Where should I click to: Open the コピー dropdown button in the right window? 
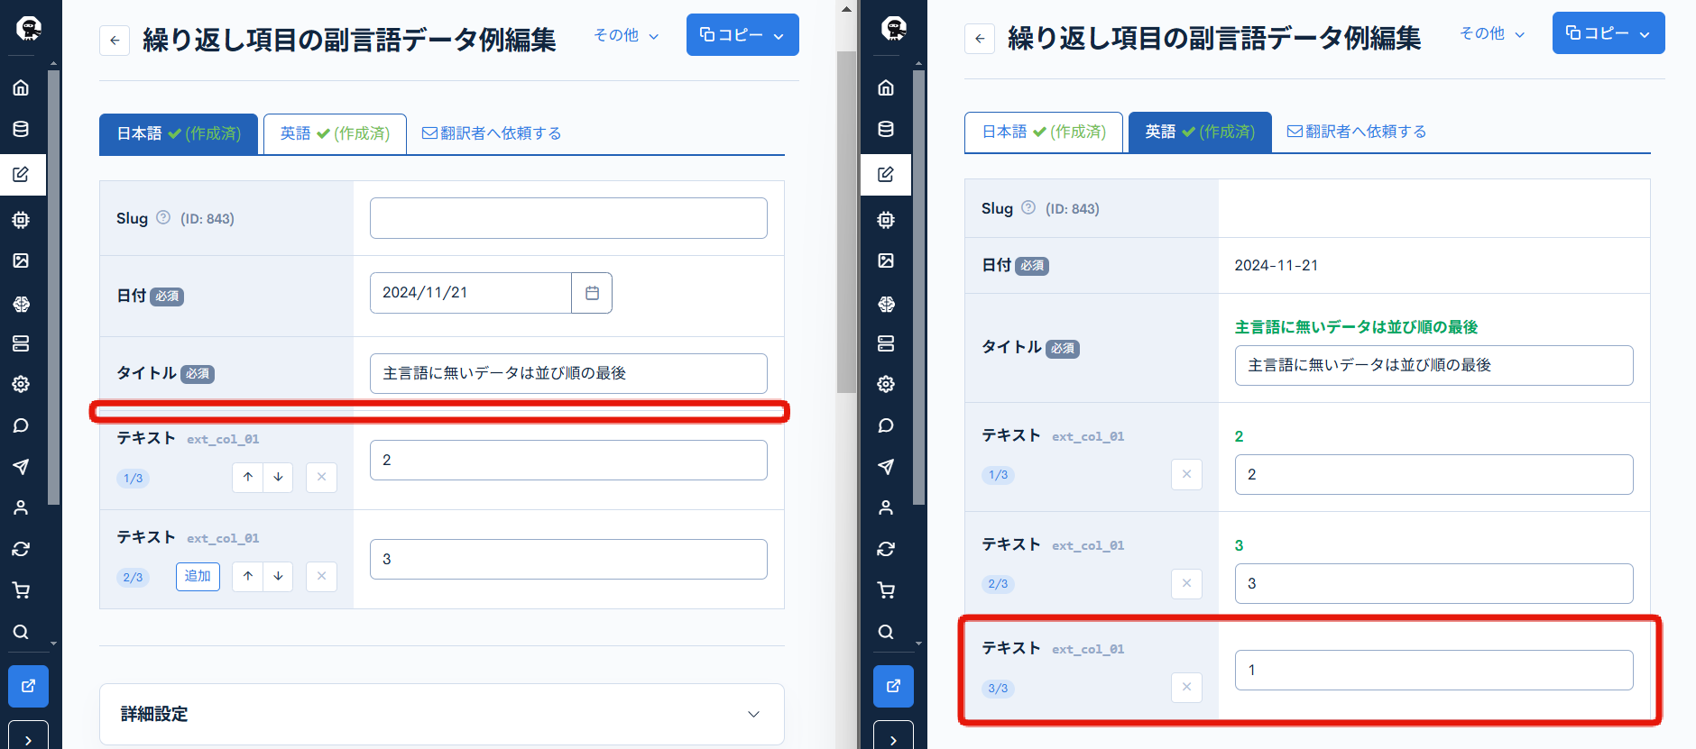coord(1608,33)
